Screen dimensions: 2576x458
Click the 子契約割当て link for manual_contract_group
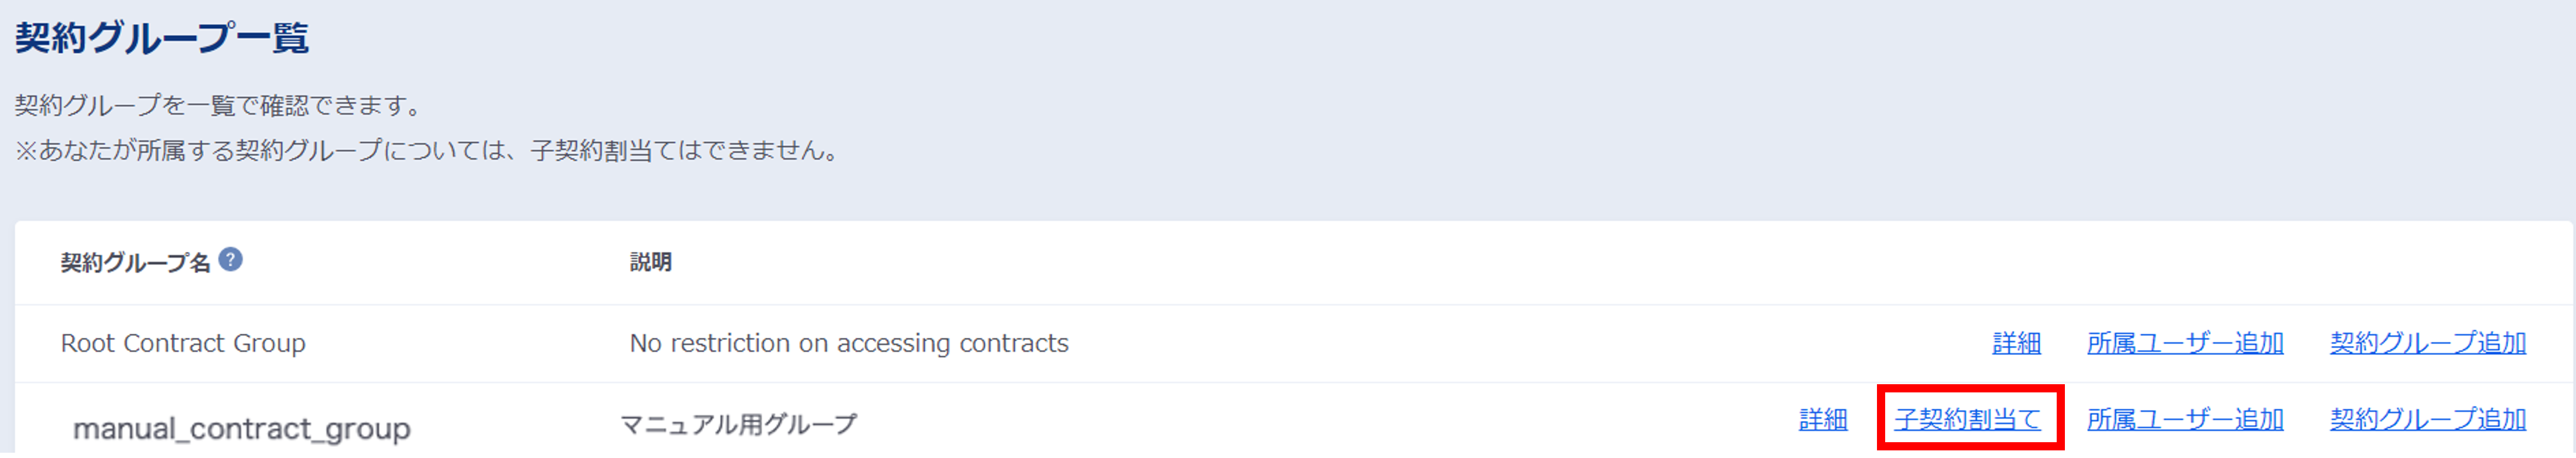(x=1967, y=419)
